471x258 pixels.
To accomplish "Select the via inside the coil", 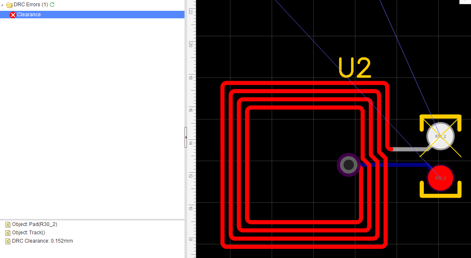I will pos(349,165).
